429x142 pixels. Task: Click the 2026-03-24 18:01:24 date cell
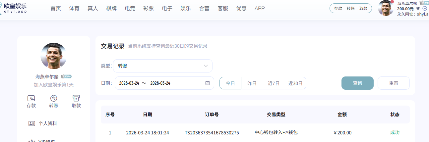(148, 133)
